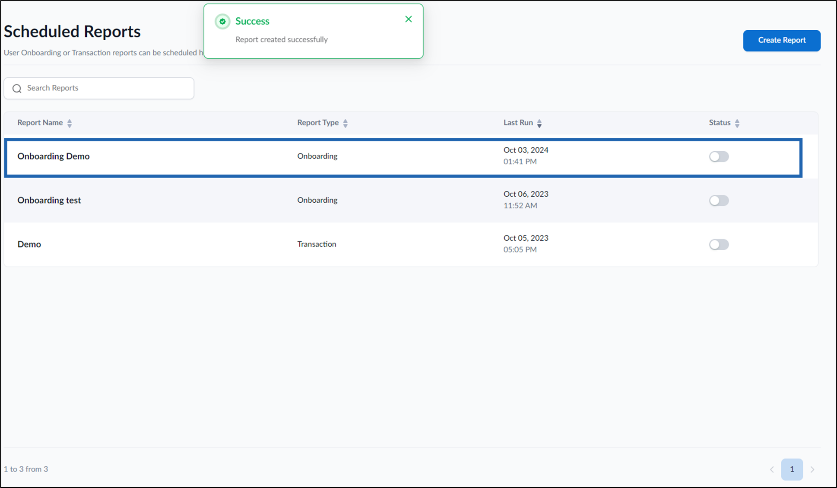Viewport: 837px width, 488px height.
Task: Select page 1 in pagination
Action: point(792,469)
